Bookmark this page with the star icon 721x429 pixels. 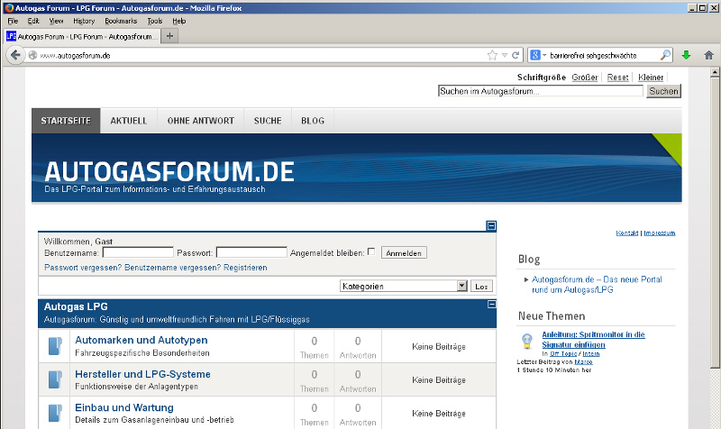click(492, 55)
